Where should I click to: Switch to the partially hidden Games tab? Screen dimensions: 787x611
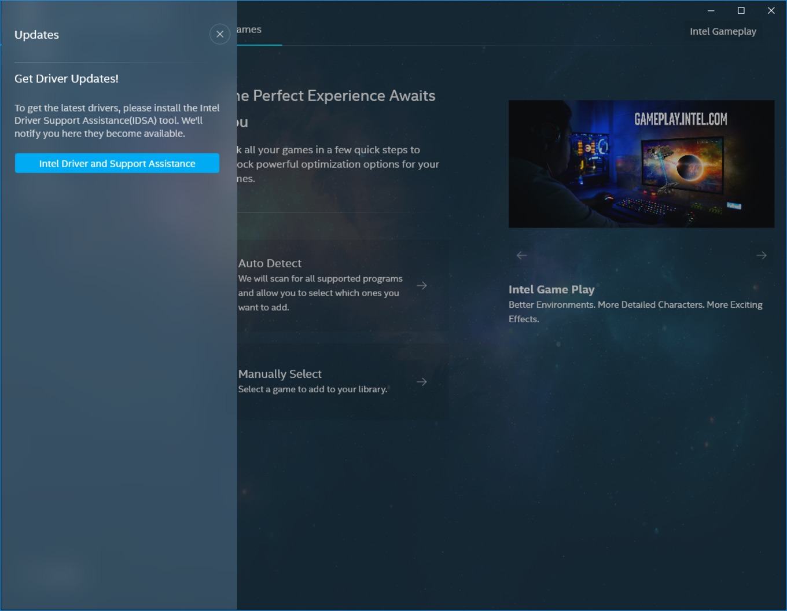tap(249, 30)
